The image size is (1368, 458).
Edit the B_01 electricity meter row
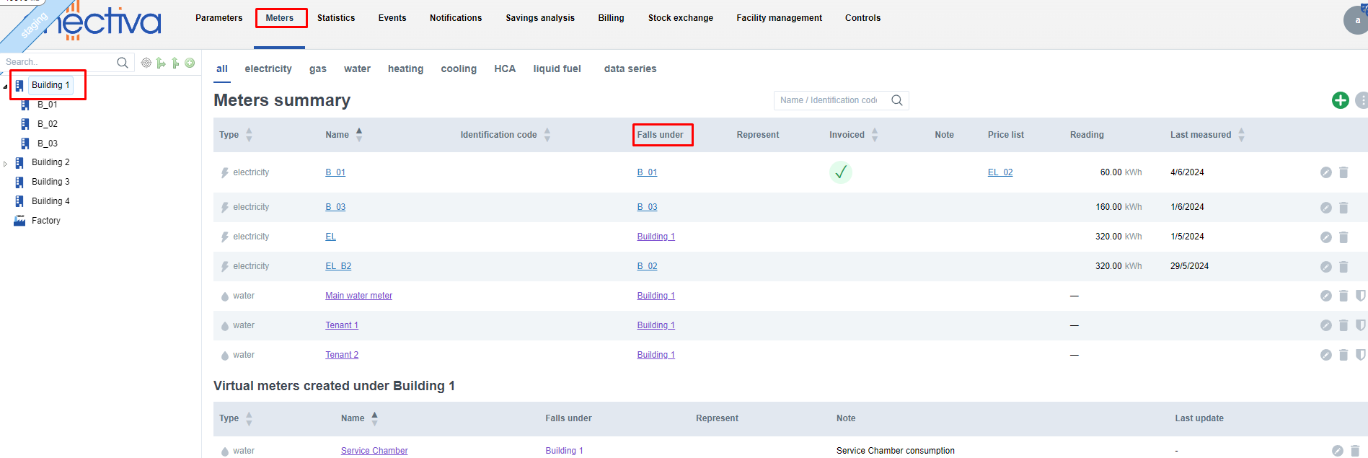1325,172
